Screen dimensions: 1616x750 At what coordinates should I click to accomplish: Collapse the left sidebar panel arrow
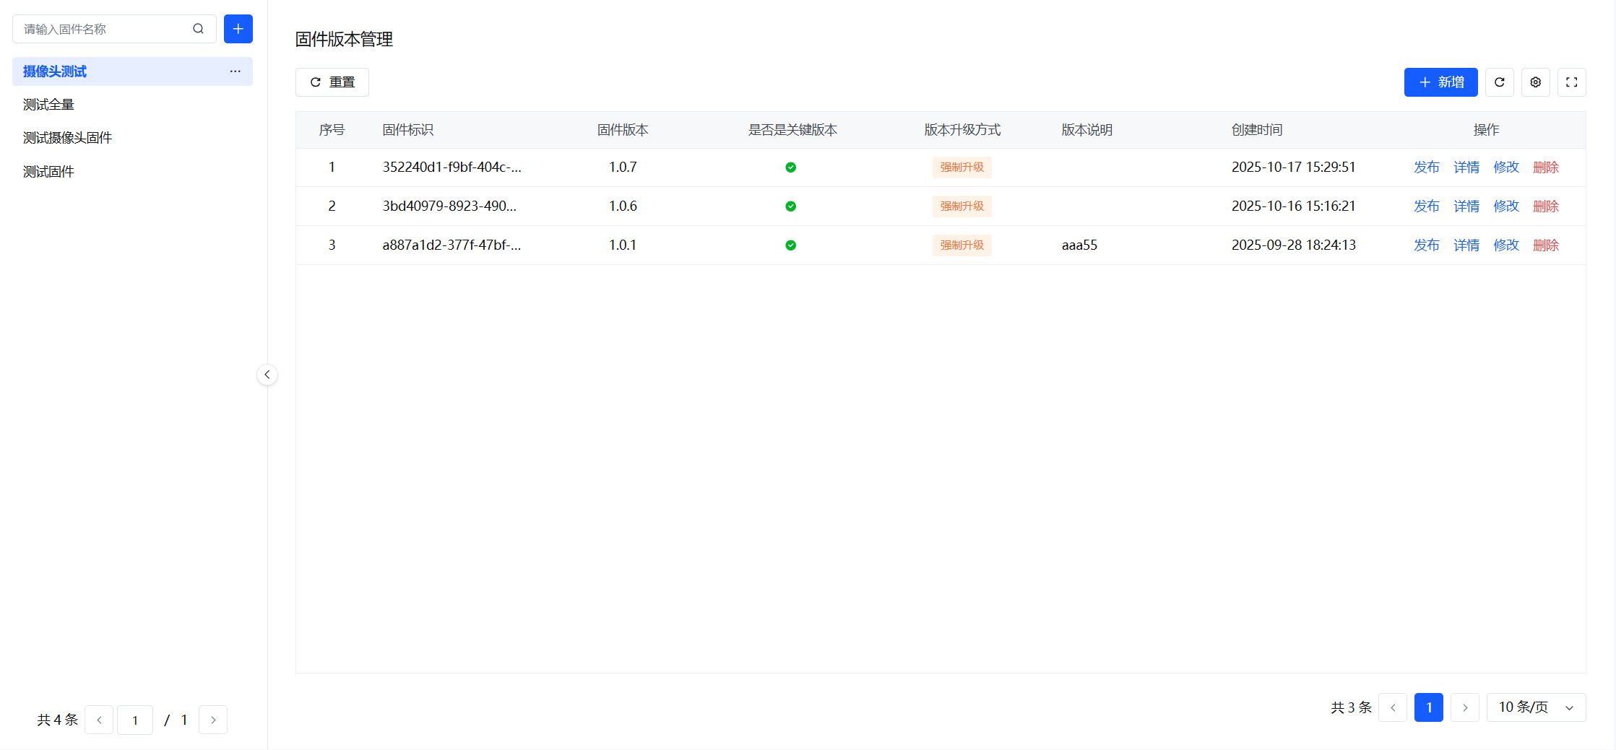coord(267,375)
